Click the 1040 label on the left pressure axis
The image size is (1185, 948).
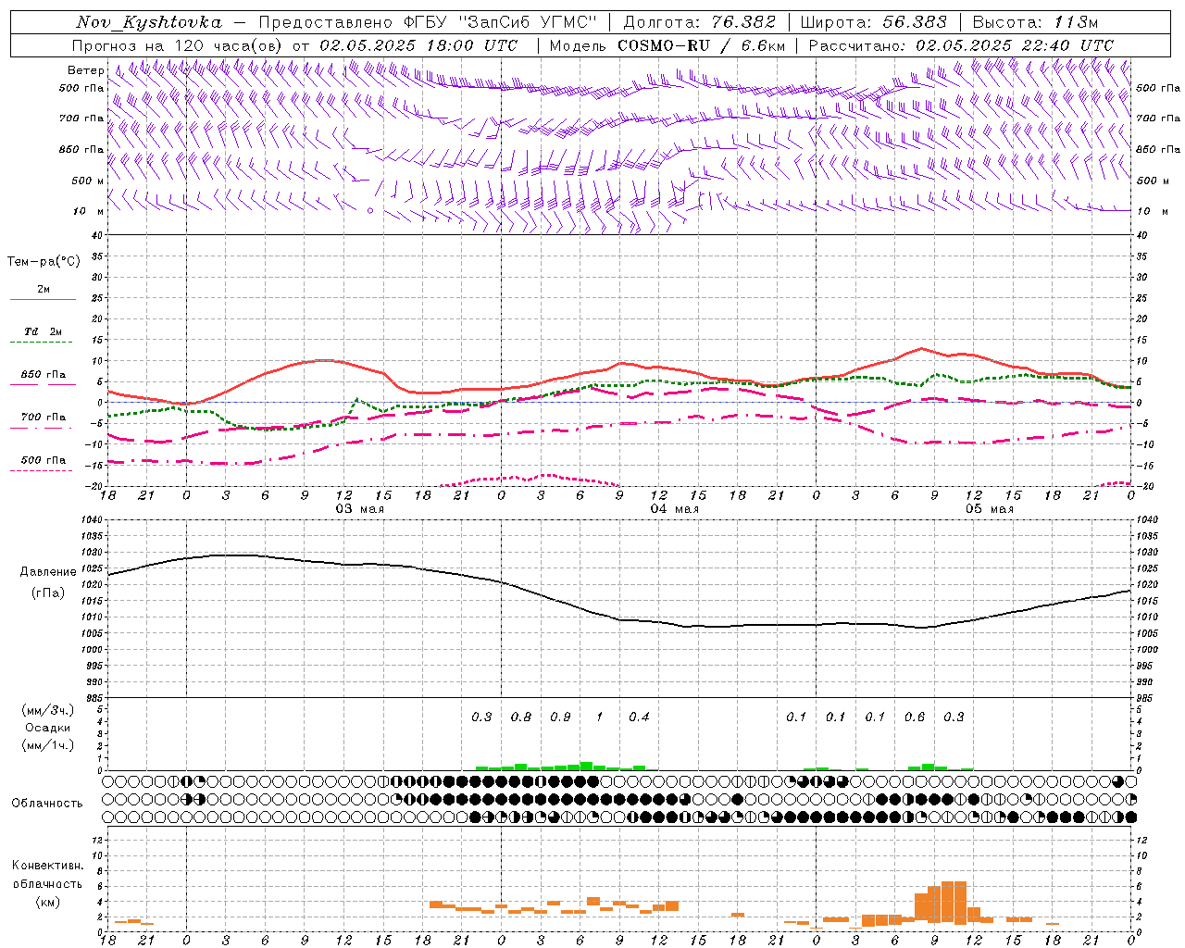coord(91,520)
